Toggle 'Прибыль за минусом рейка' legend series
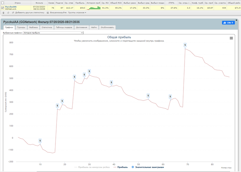 click(x=92, y=167)
